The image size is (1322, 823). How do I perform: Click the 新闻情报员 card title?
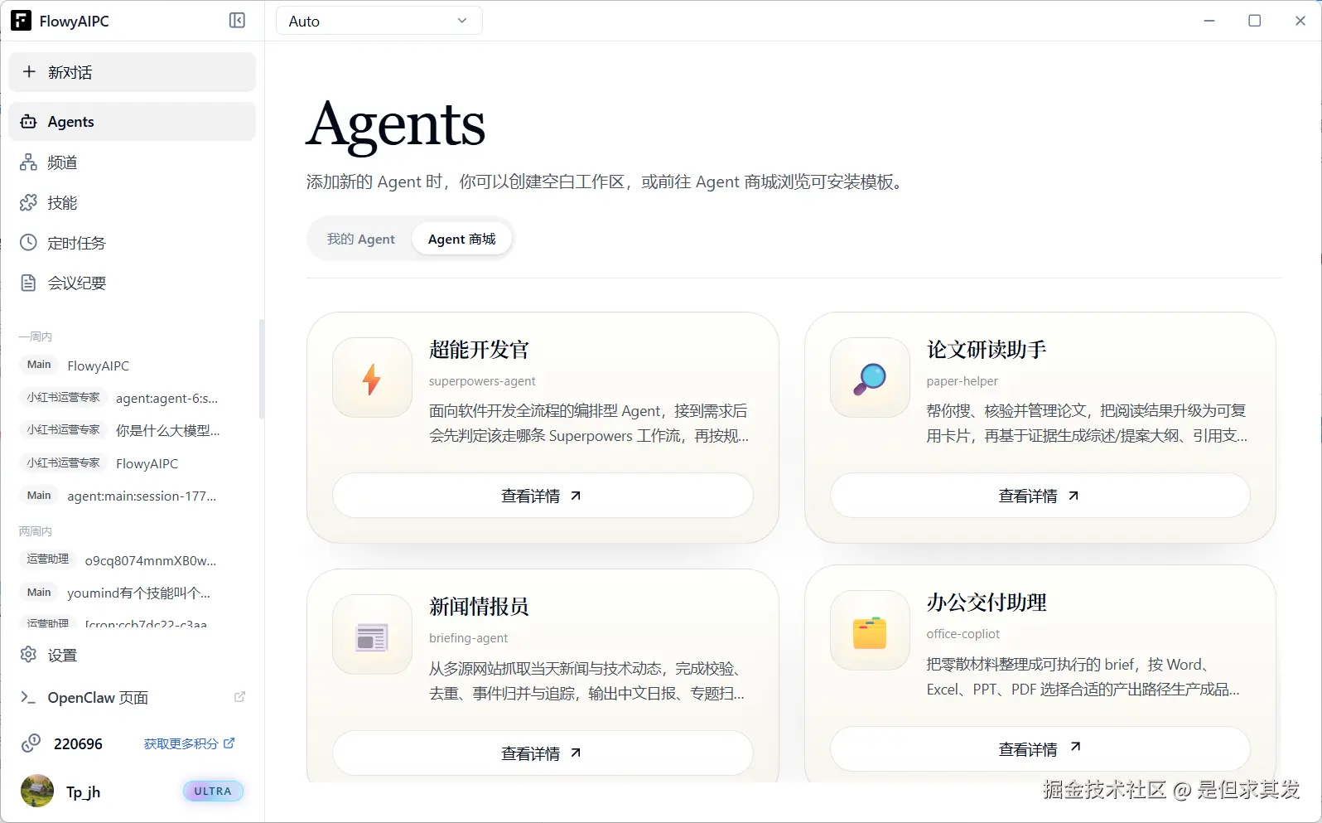coord(479,607)
